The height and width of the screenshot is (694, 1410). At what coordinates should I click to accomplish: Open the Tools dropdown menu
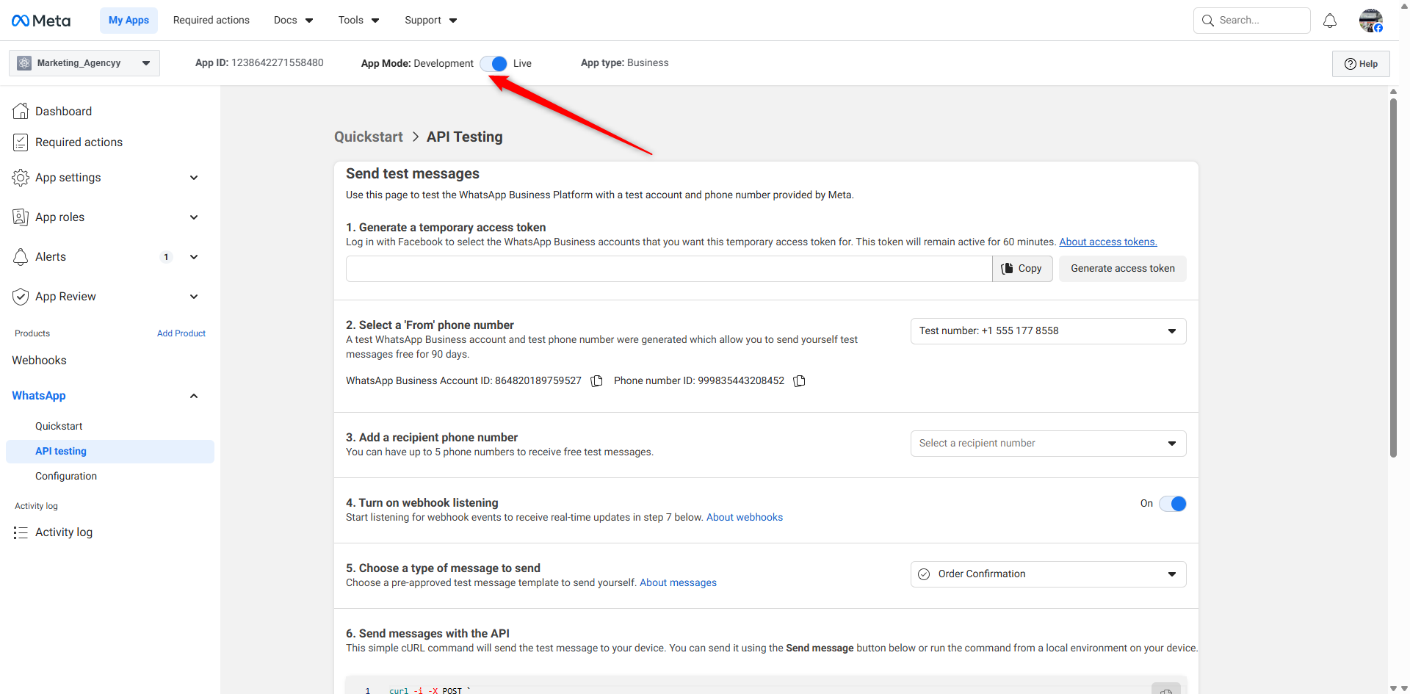(358, 21)
